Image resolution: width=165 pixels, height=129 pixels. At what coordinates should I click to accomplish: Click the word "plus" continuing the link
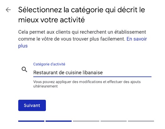23,46
